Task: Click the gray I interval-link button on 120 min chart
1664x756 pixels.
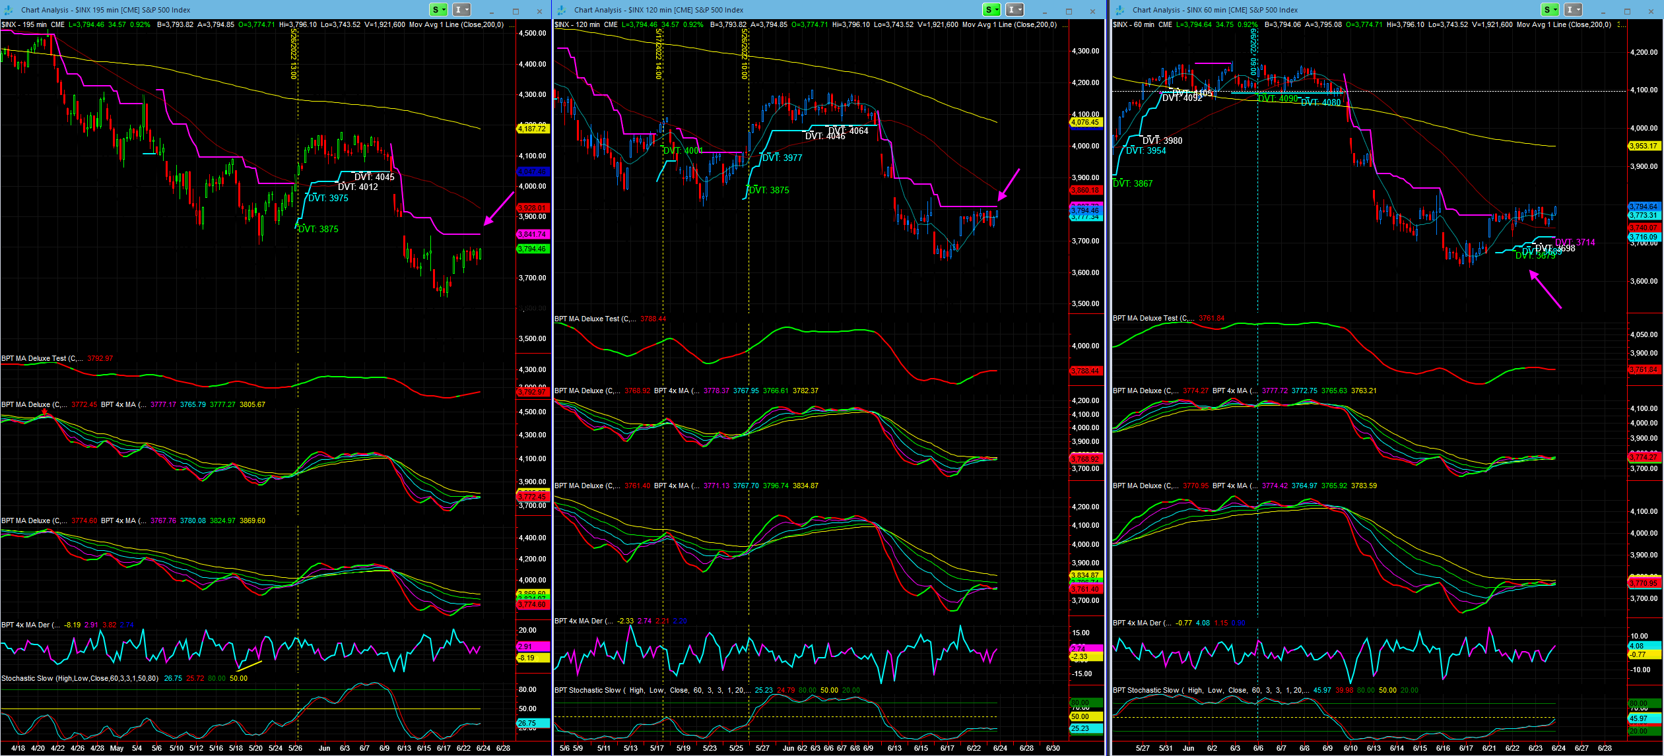Action: tap(1015, 9)
